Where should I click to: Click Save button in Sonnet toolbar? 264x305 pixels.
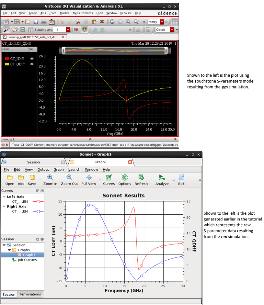coord(32,180)
